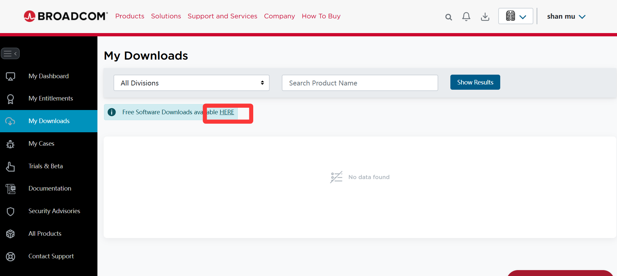Click the Contact Support lifebuoy icon

point(10,256)
